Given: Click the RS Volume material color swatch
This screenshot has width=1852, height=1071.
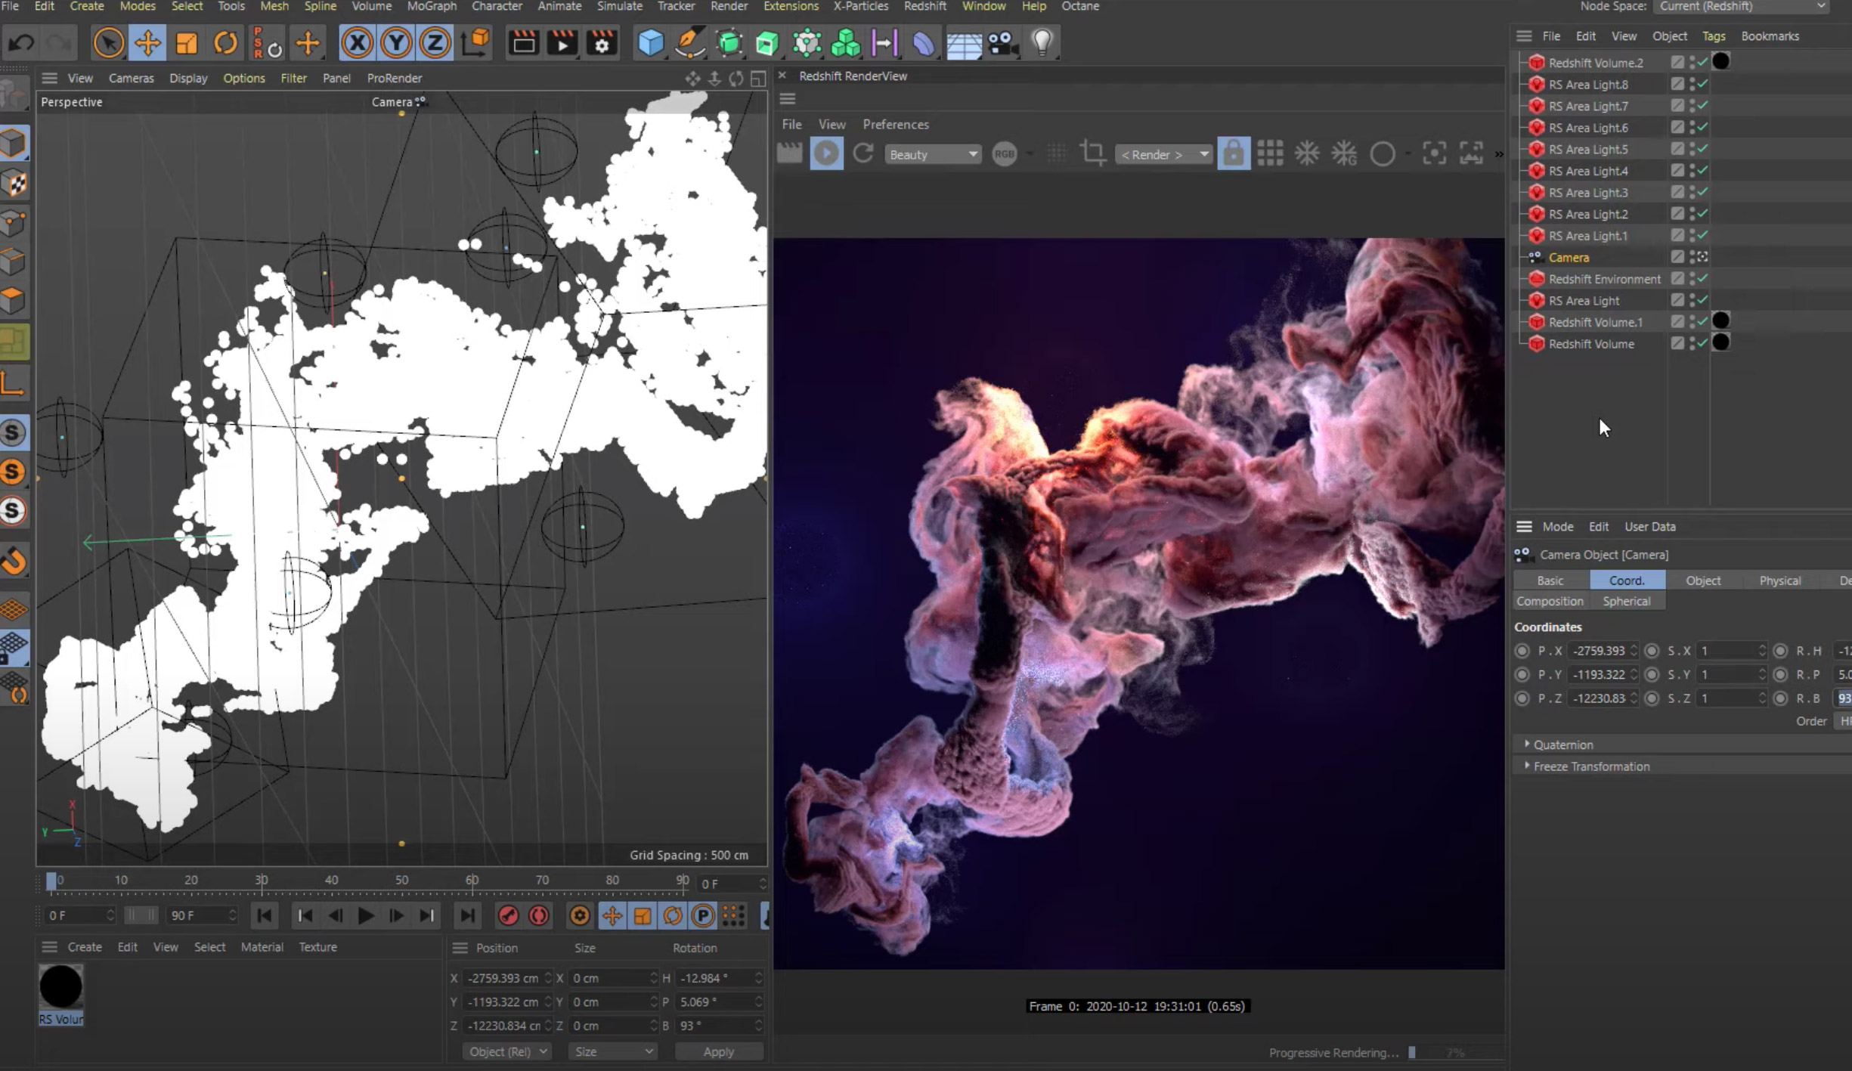Looking at the screenshot, I should tap(61, 987).
